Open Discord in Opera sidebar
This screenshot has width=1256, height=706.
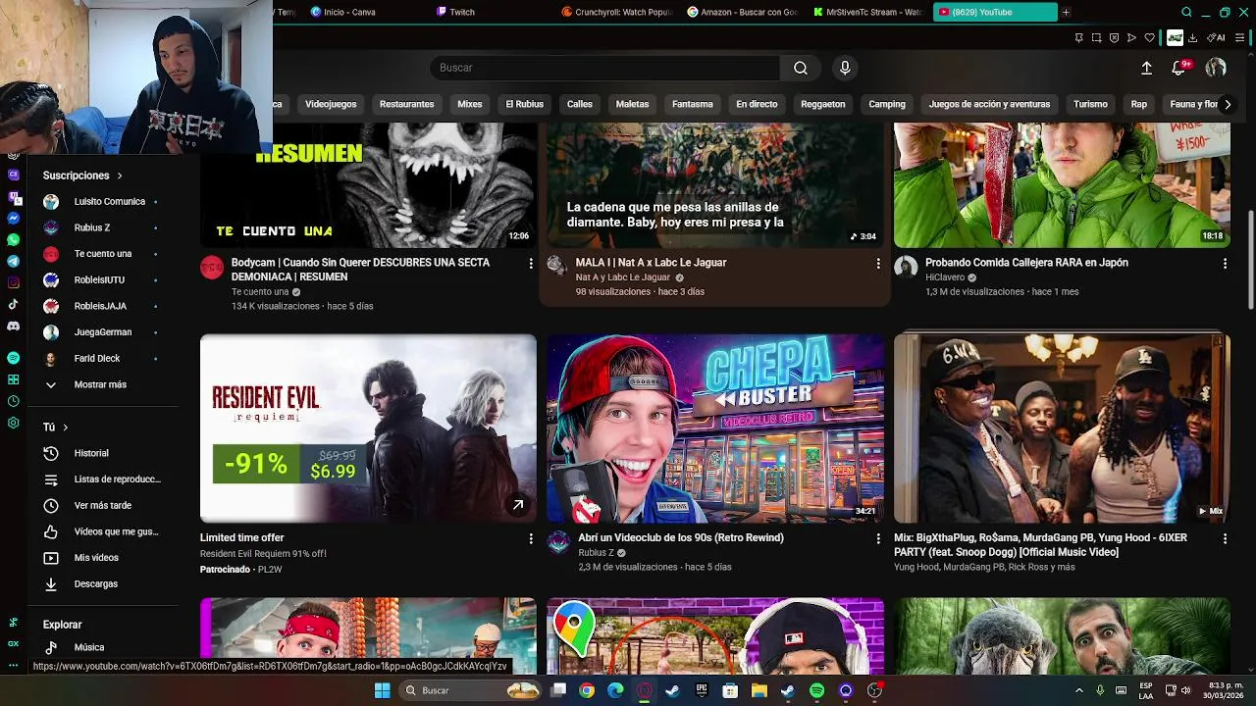pyautogui.click(x=13, y=326)
